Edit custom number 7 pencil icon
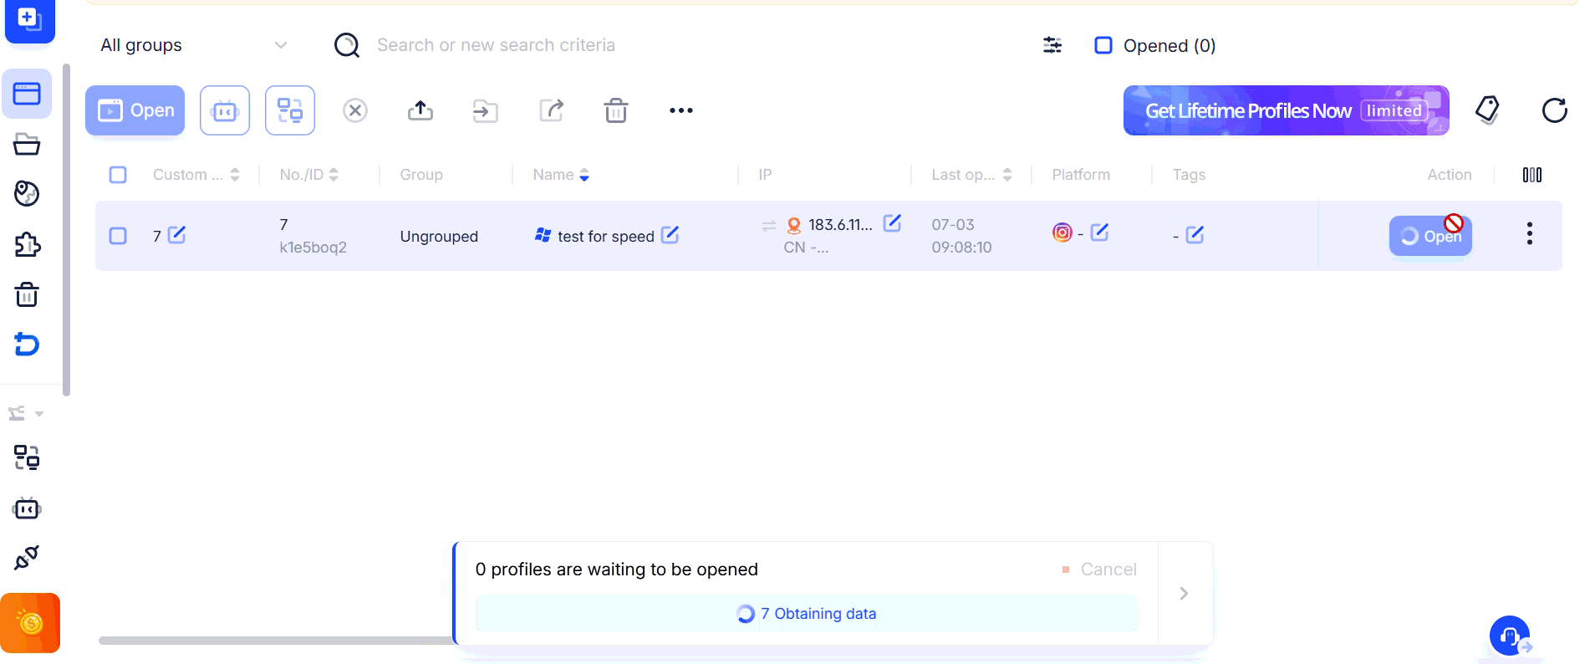The height and width of the screenshot is (664, 1590). pos(176,235)
